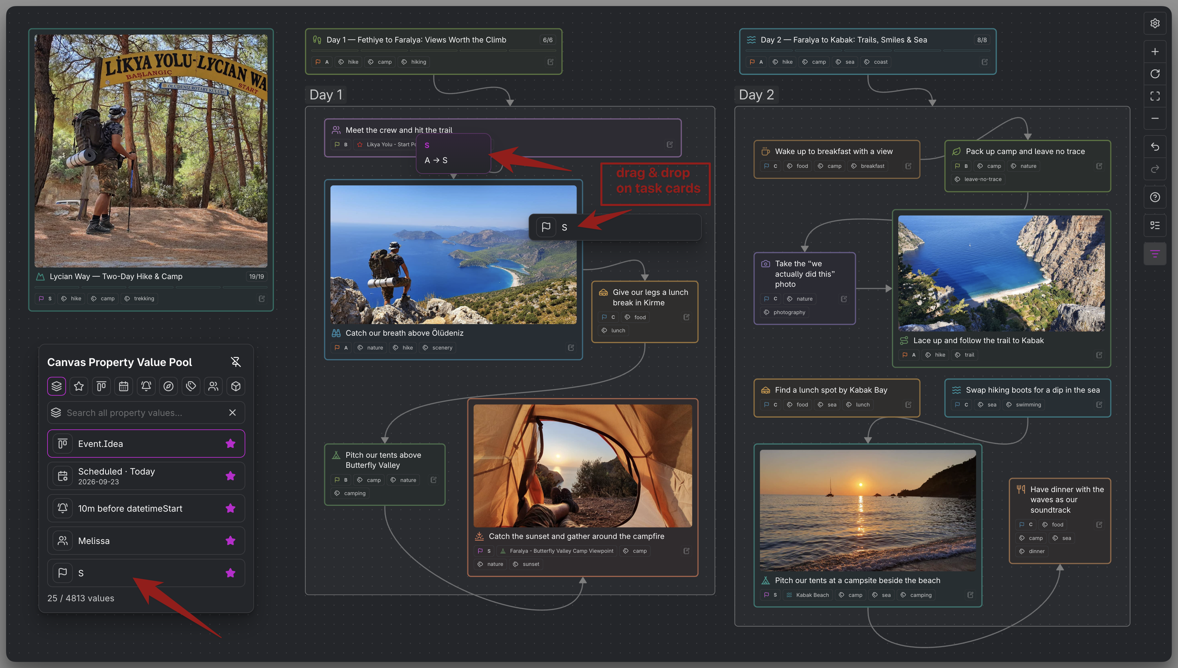
Task: Unpin the Canvas Property Value Pool panel
Action: 236,362
